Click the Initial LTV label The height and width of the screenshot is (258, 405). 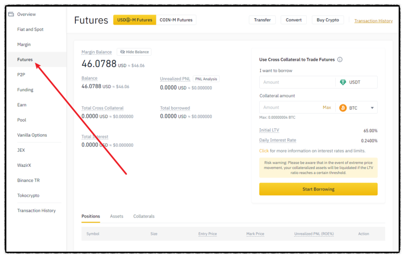(x=269, y=130)
